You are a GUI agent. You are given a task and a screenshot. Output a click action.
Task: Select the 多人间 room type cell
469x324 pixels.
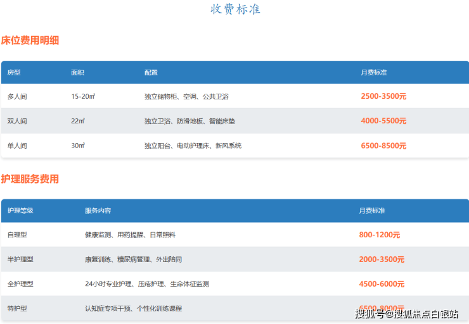coord(17,97)
